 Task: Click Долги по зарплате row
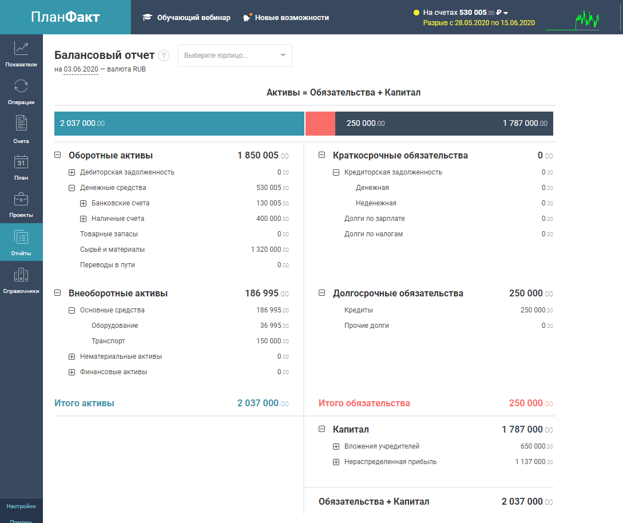tap(449, 219)
